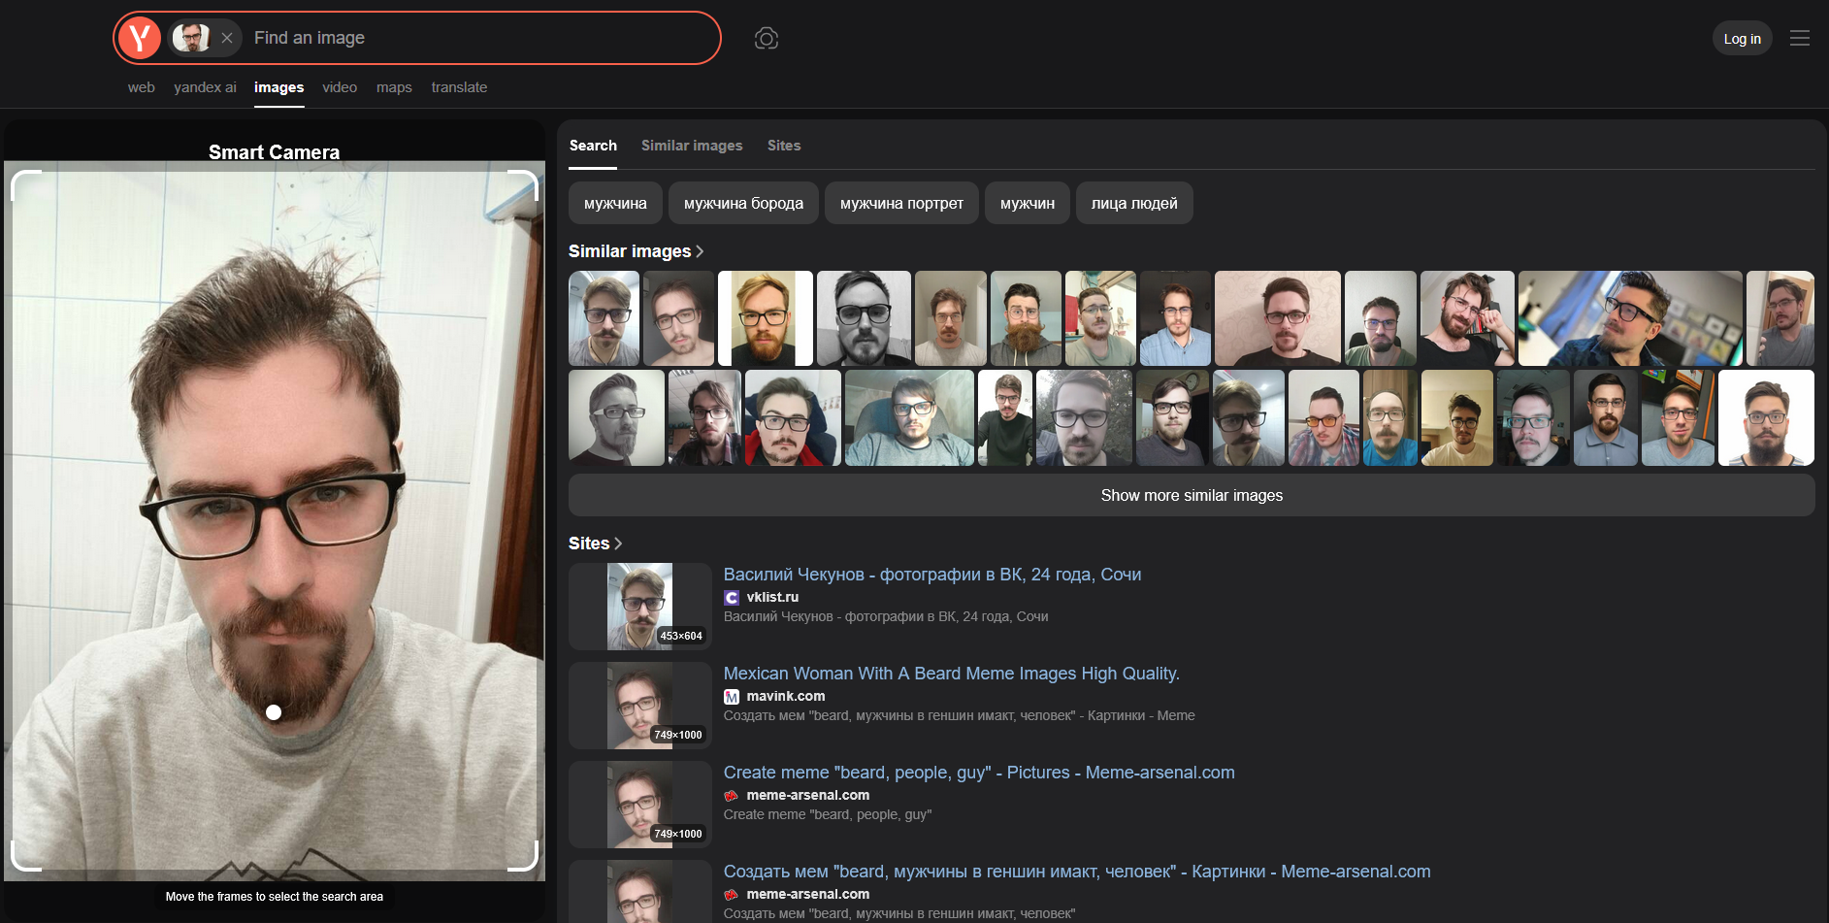Click the лица людей chip
Image resolution: width=1829 pixels, height=923 pixels.
tap(1134, 204)
